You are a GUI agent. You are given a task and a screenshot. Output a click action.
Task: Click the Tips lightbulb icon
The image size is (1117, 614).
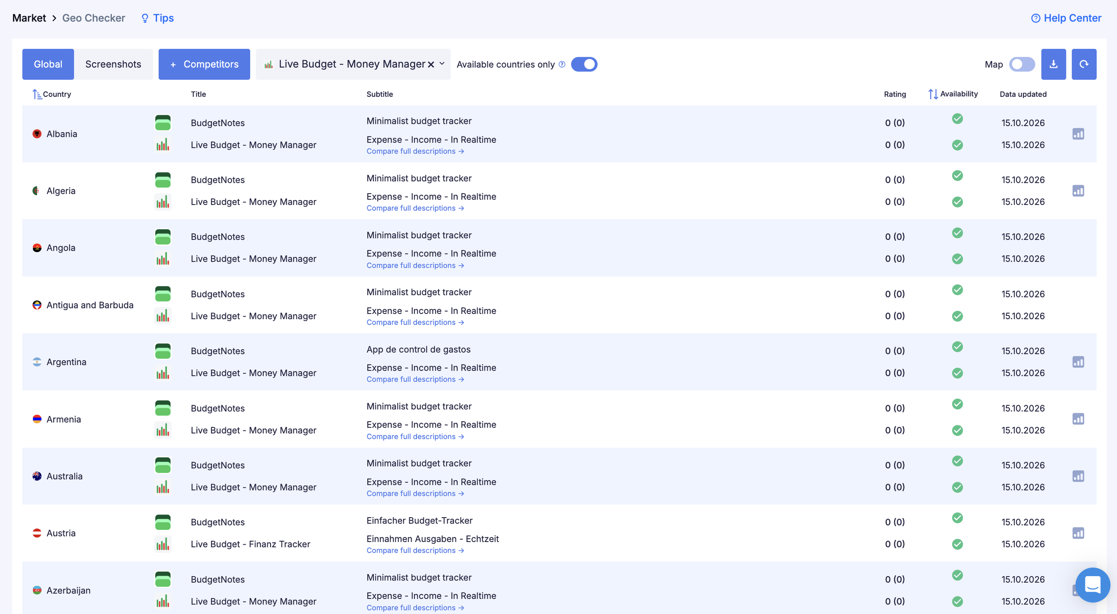point(145,18)
